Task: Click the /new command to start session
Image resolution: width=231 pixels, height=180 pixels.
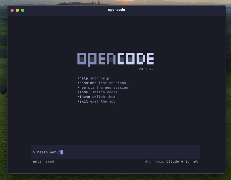Action: point(82,87)
